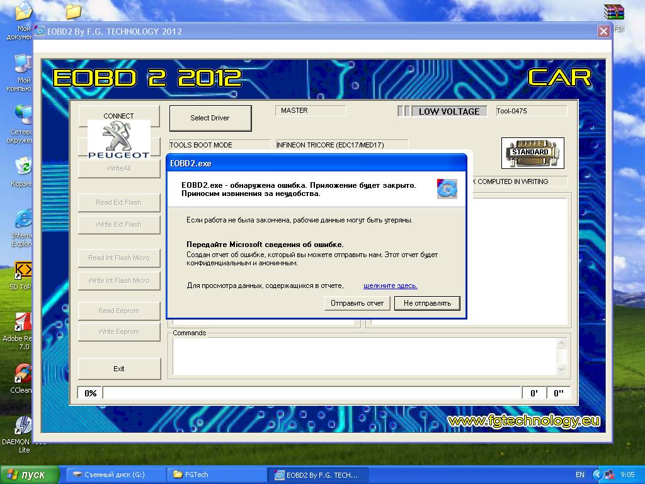Click the Read Eeprom button
The width and height of the screenshot is (645, 484).
coord(119,311)
